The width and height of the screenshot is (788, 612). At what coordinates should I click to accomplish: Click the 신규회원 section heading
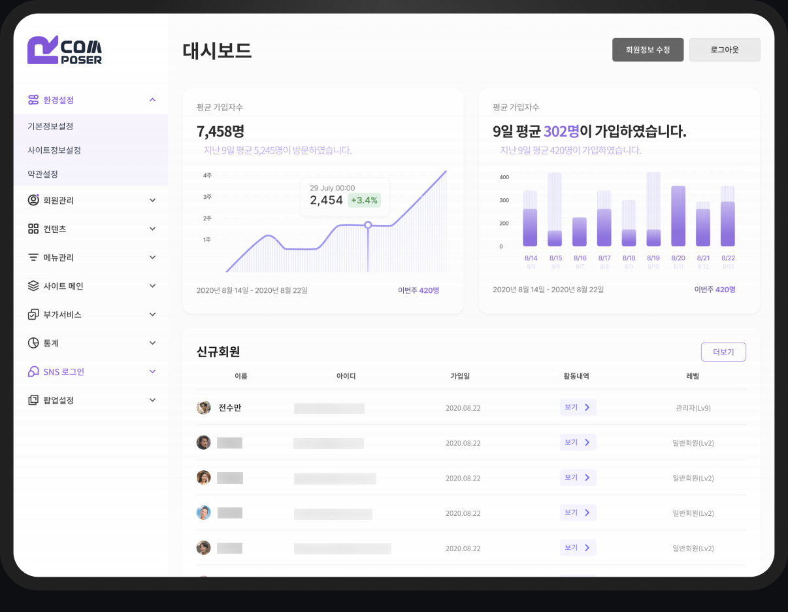click(218, 352)
